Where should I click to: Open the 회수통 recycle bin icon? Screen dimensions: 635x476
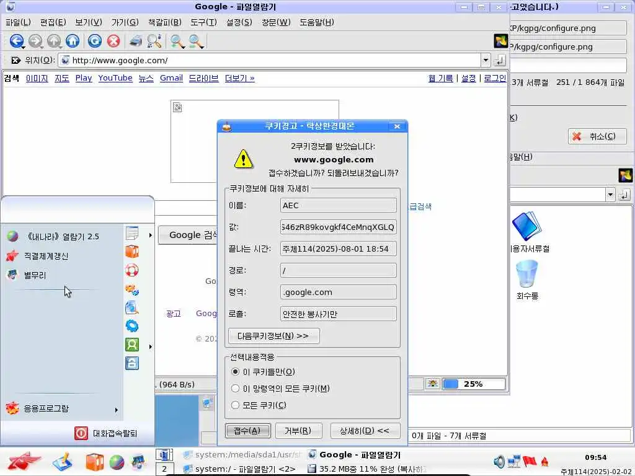(527, 280)
